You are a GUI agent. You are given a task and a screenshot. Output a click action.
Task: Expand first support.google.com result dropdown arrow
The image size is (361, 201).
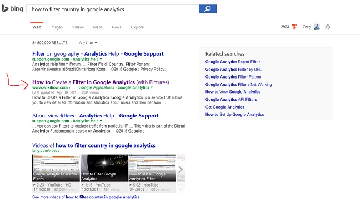tap(101, 60)
